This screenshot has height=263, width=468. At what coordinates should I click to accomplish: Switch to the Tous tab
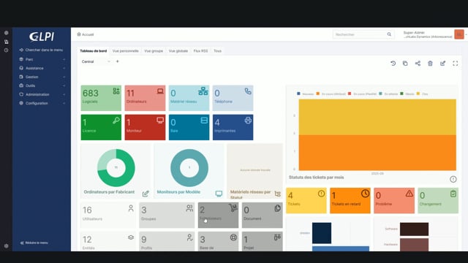[x=218, y=51]
